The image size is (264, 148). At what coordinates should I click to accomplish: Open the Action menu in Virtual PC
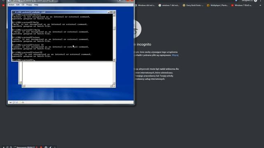click(11, 5)
